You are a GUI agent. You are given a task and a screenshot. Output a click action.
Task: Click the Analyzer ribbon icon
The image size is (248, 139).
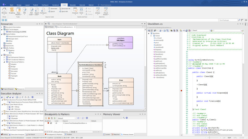(x=75, y=11)
